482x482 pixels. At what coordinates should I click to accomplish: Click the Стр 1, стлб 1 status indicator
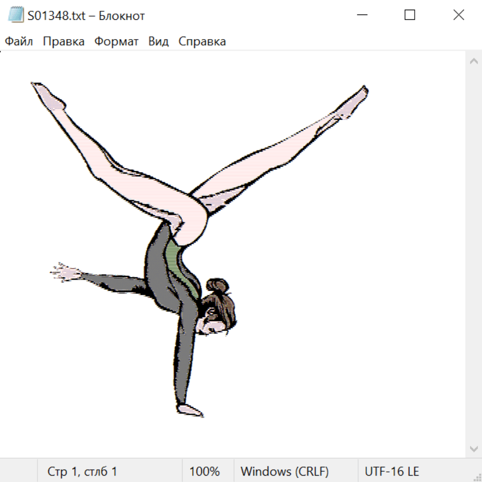click(82, 471)
